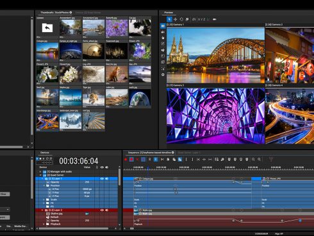
Task: Click the X Pos value cell
Action: [x=87, y=189]
